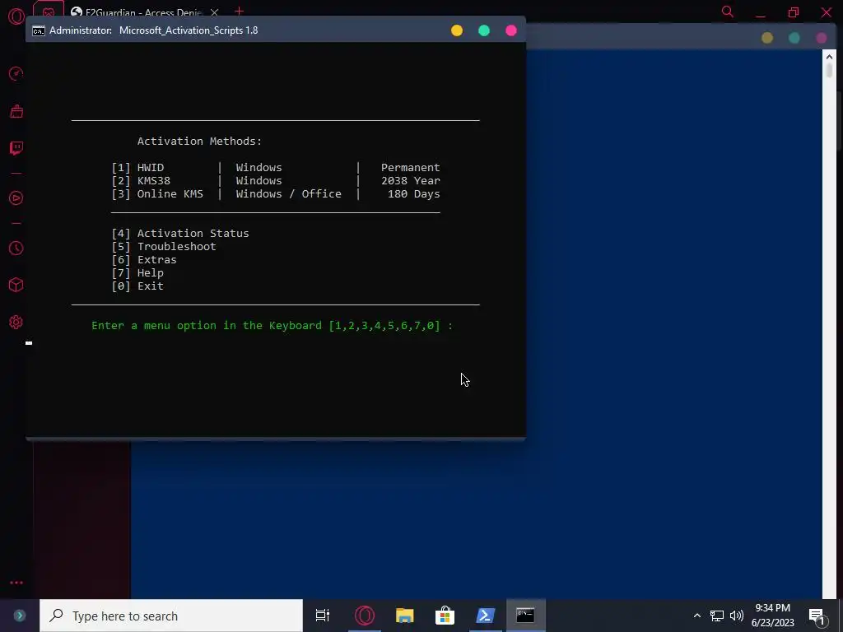This screenshot has height=632, width=843.
Task: Click the command prompt taskbar icon
Action: pos(526,616)
